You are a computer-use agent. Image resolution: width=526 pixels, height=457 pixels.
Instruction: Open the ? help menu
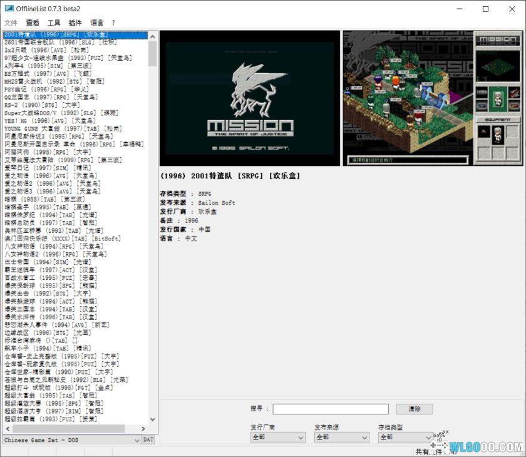113,23
